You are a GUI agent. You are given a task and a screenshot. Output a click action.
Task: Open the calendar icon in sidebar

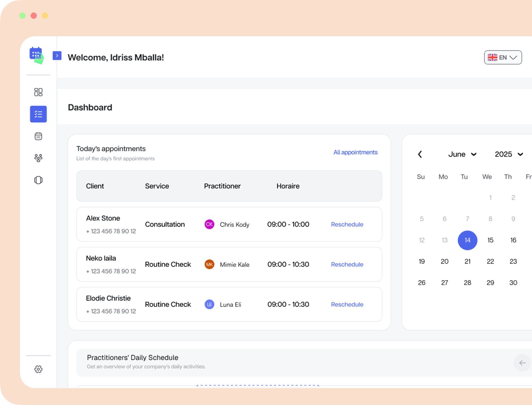click(38, 136)
